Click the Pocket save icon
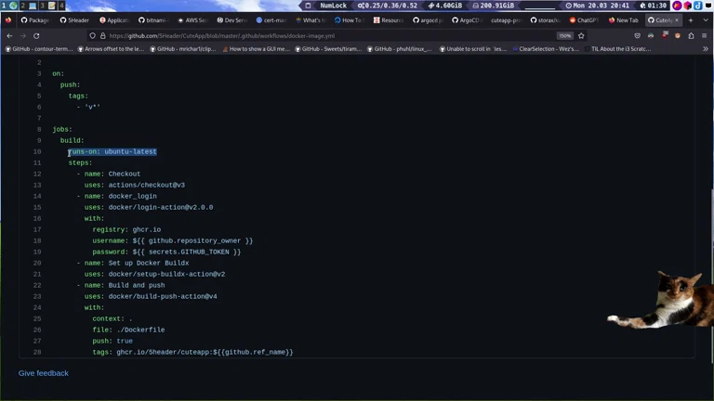714x401 pixels. point(637,36)
